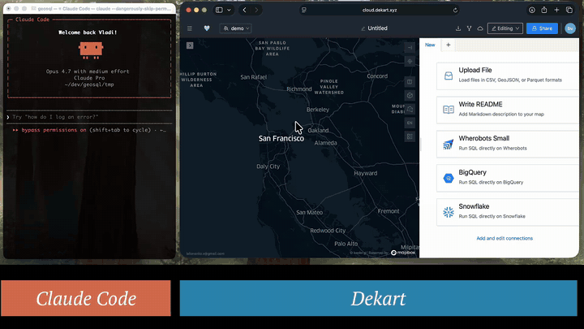Viewport: 584px width, 329px height.
Task: Open the Editing mode dropdown
Action: tap(505, 28)
